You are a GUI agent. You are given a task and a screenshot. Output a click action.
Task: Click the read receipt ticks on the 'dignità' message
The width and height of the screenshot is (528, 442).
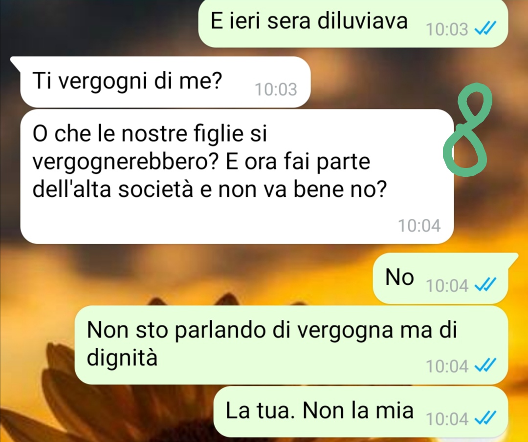pos(485,366)
